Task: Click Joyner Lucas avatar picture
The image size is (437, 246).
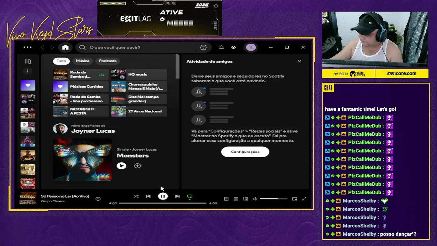Action: point(60,129)
